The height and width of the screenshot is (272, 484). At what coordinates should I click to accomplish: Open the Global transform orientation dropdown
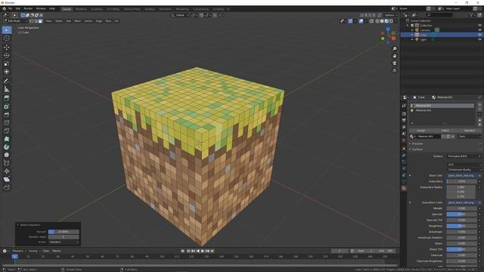click(180, 15)
